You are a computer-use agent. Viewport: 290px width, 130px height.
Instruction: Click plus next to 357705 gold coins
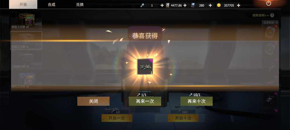point(239,5)
